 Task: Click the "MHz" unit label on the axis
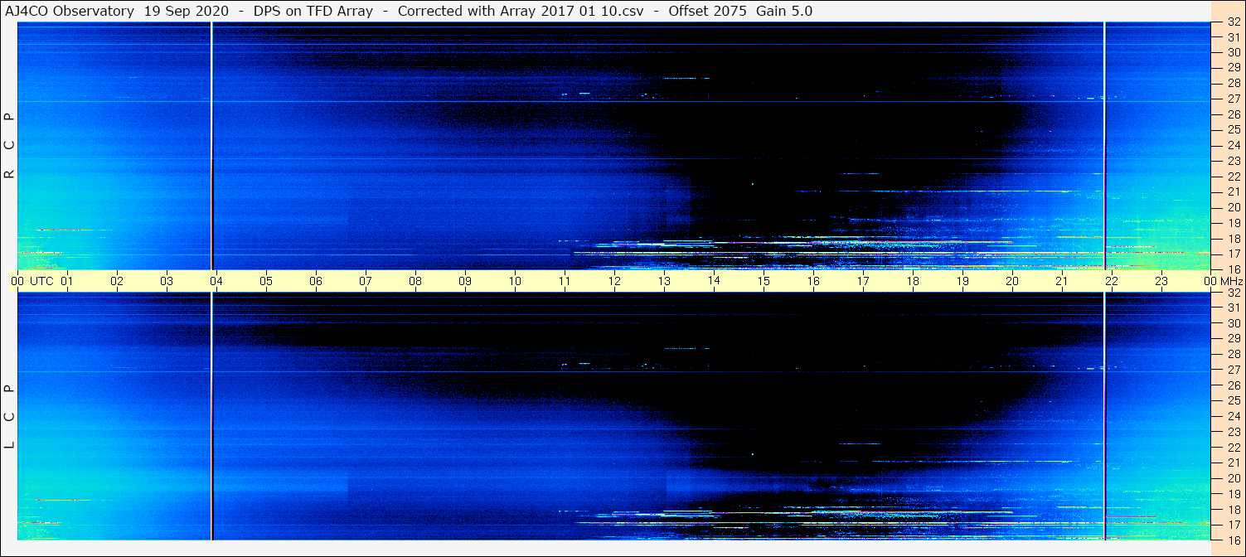click(1232, 281)
